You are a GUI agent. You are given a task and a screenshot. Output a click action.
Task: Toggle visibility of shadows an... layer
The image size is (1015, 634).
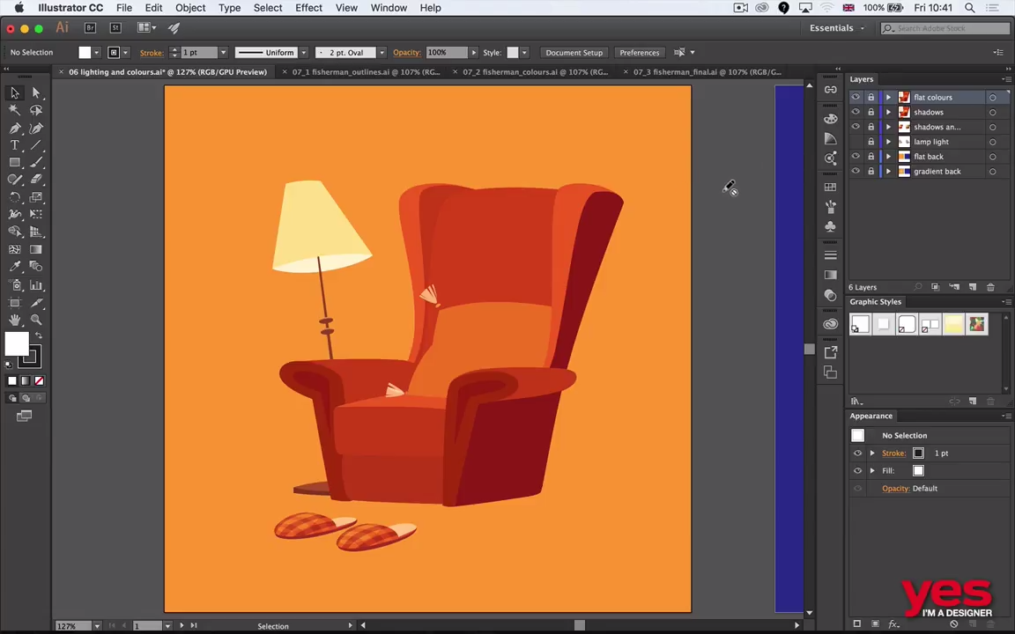tap(856, 127)
